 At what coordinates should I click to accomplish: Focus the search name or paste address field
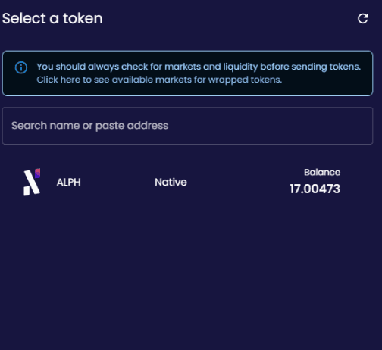pos(187,126)
